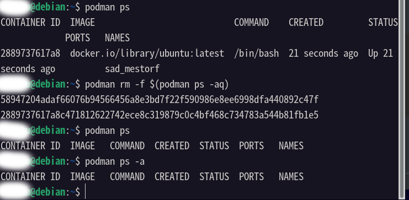Viewport: 409px width, 200px height.
Task: Click the NAMES header in the last table
Action: [x=291, y=177]
